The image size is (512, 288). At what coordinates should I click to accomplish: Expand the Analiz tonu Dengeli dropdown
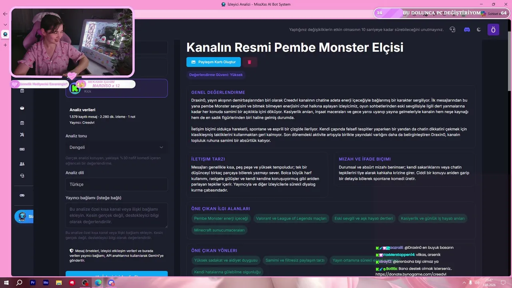(116, 147)
